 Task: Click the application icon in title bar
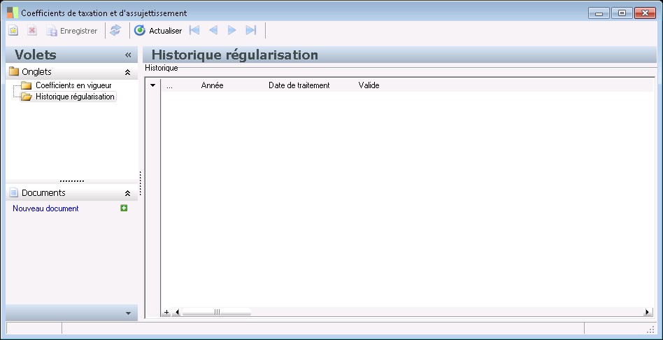point(13,13)
